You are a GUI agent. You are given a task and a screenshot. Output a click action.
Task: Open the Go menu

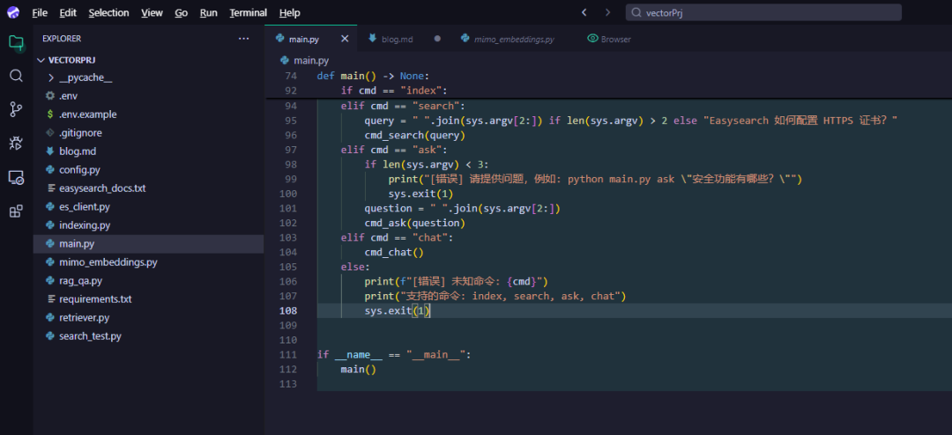pyautogui.click(x=181, y=12)
